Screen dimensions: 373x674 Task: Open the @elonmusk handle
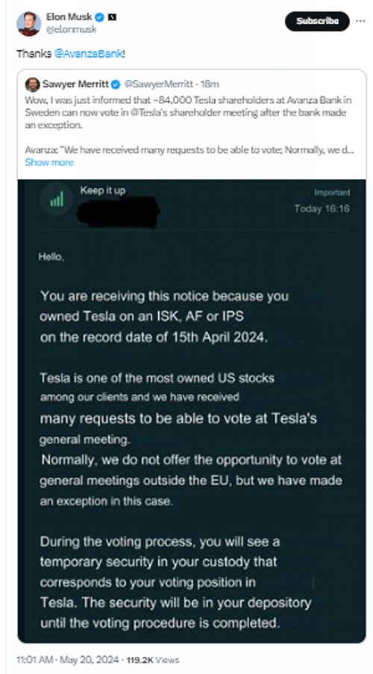(72, 30)
